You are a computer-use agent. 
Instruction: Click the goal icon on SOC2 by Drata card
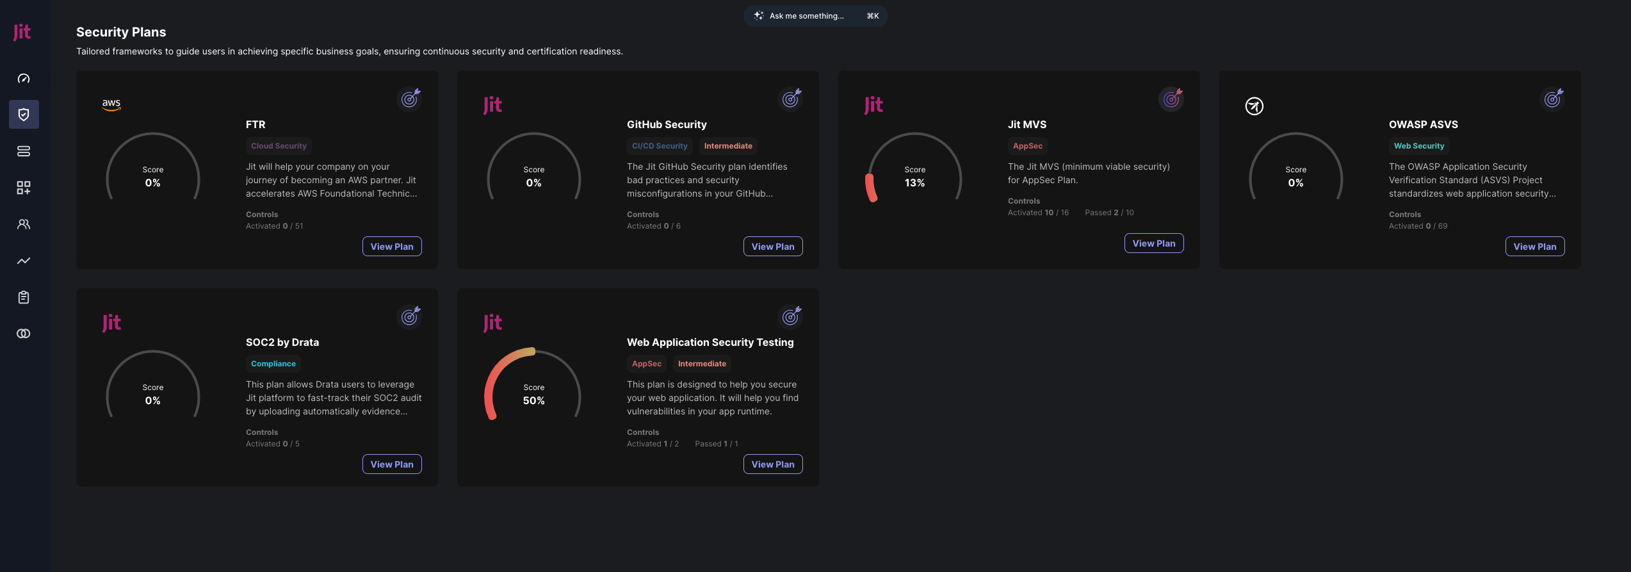coord(410,316)
